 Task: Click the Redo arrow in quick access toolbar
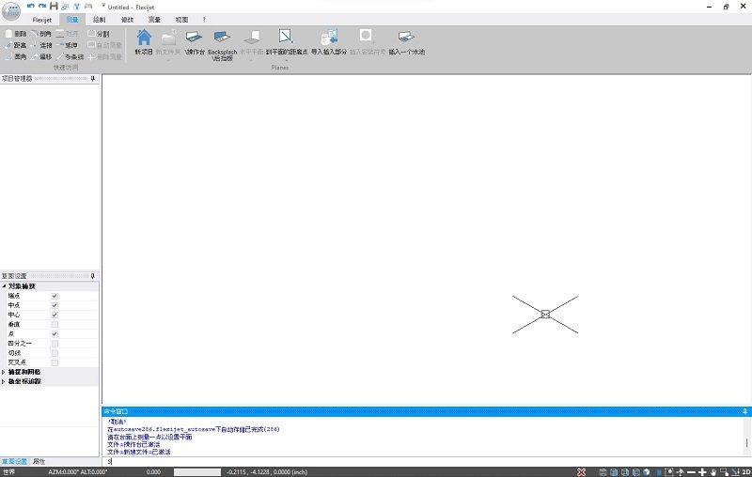(42, 7)
